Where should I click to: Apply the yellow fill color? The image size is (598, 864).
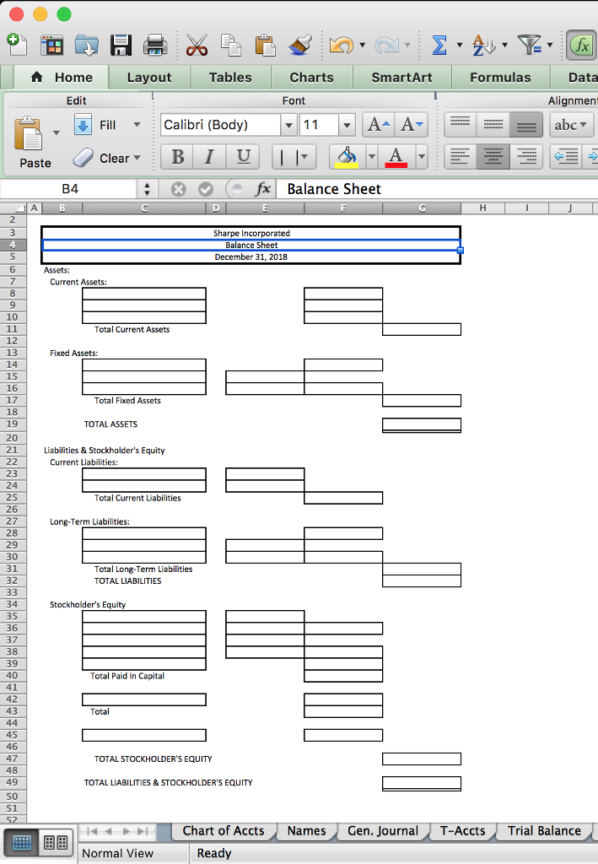[347, 157]
